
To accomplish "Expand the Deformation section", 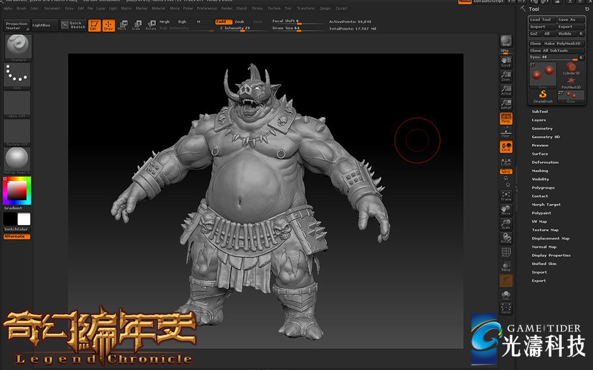I will tap(545, 162).
